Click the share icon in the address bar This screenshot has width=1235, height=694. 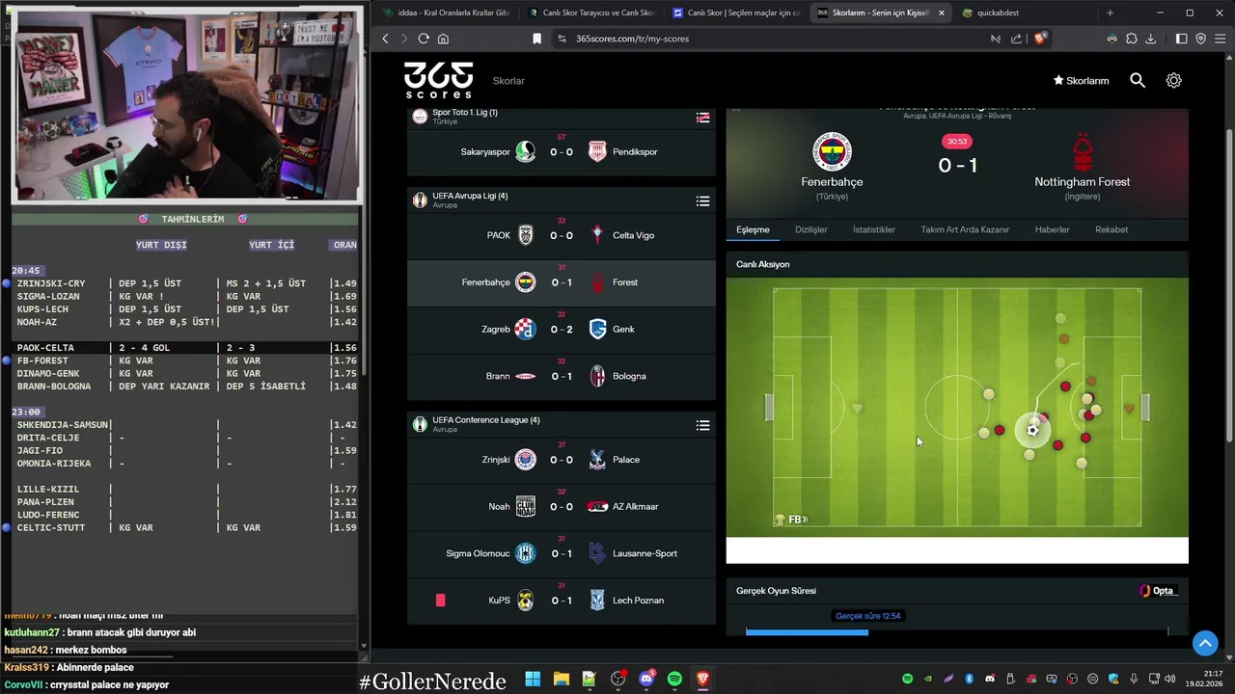point(1016,39)
